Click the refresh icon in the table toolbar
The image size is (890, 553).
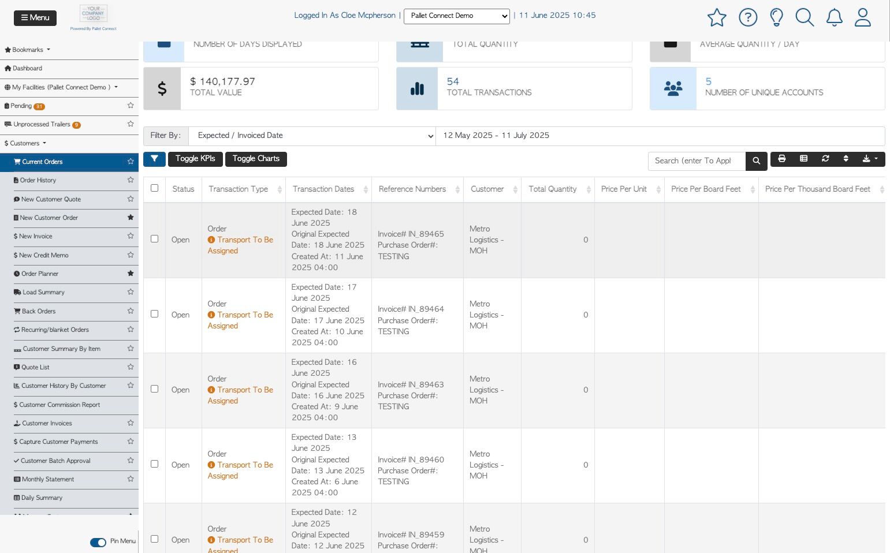pos(825,159)
